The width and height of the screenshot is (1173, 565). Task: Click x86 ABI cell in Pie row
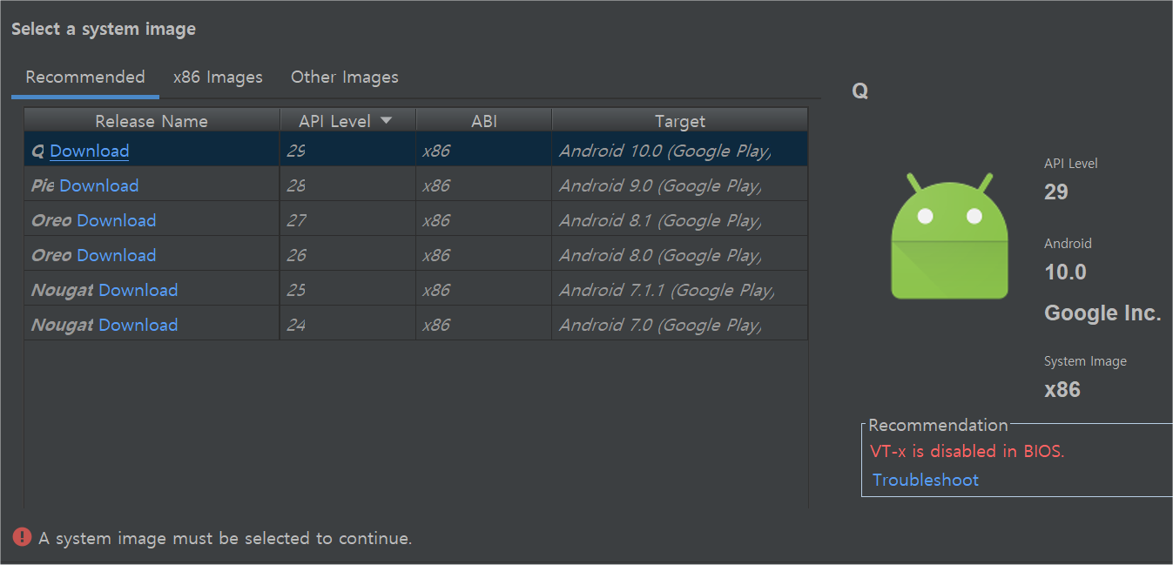(483, 185)
